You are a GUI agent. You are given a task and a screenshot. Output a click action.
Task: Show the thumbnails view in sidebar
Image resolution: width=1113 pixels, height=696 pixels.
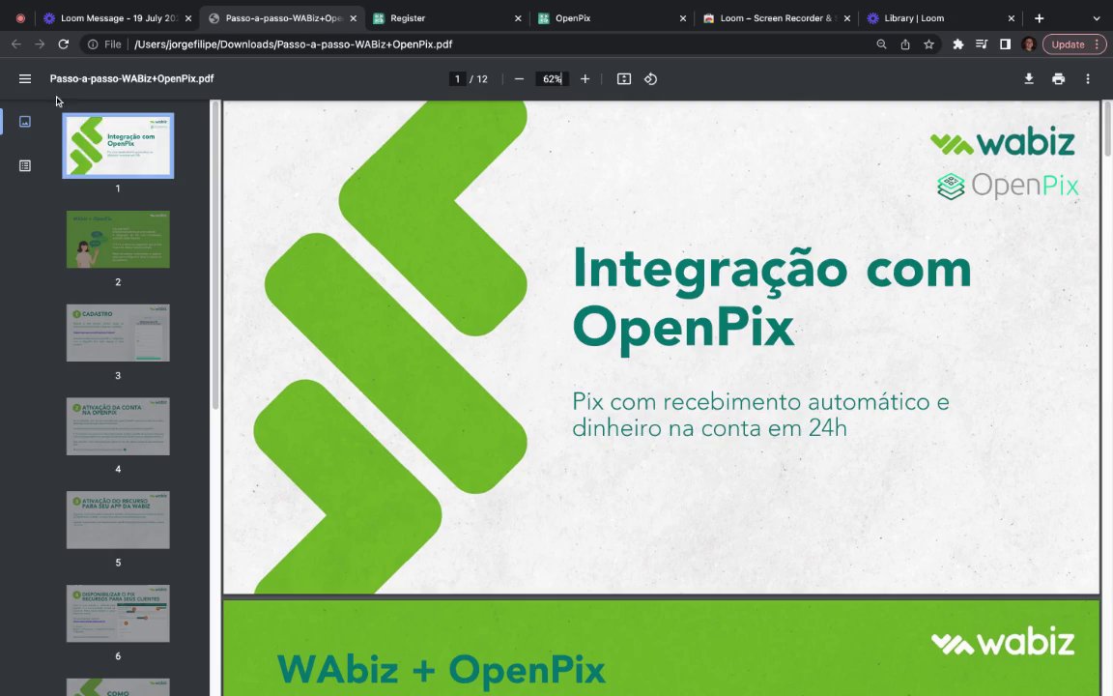pyautogui.click(x=25, y=122)
